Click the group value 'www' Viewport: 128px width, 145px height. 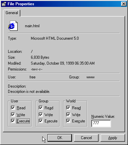point(90,77)
